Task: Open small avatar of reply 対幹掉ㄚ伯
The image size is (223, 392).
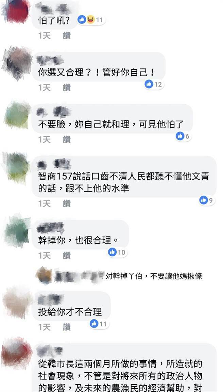Action: pyautogui.click(x=44, y=275)
